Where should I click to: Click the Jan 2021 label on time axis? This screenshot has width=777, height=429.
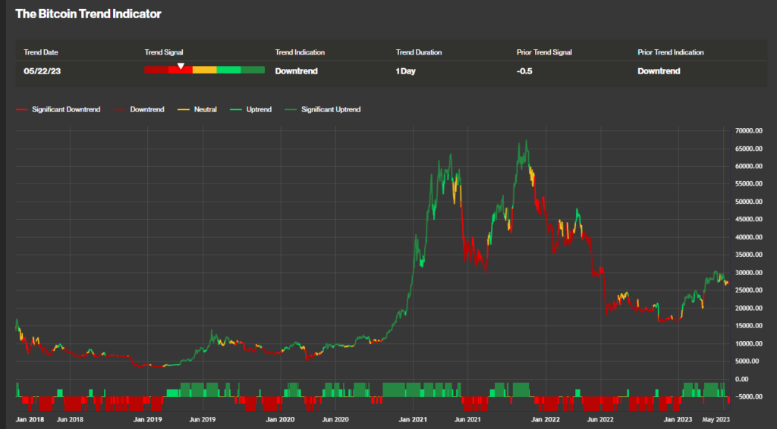pos(415,418)
